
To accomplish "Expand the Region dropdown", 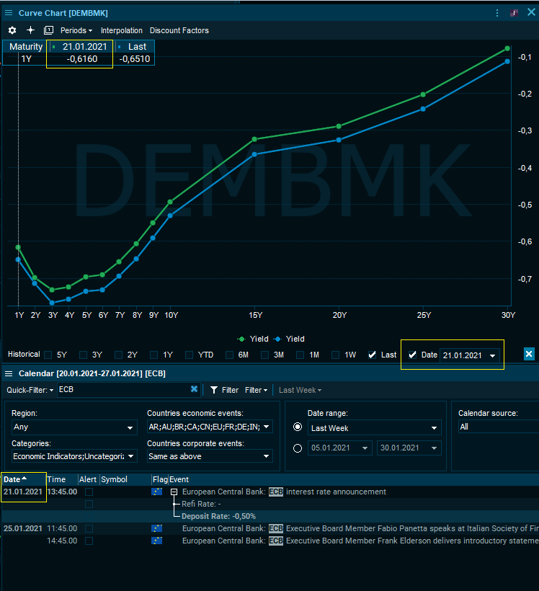I will 73,427.
